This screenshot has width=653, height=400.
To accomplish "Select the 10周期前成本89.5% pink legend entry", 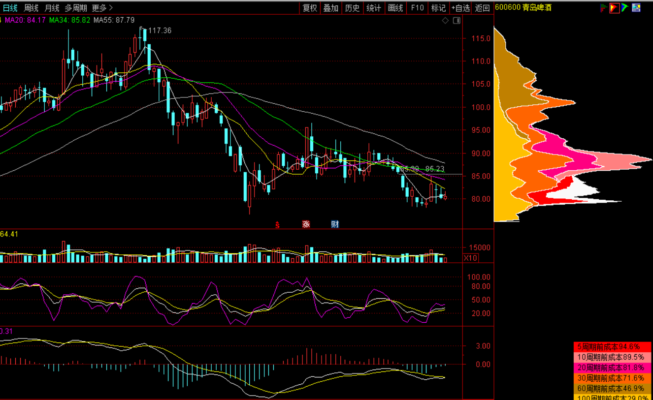I will [x=613, y=357].
